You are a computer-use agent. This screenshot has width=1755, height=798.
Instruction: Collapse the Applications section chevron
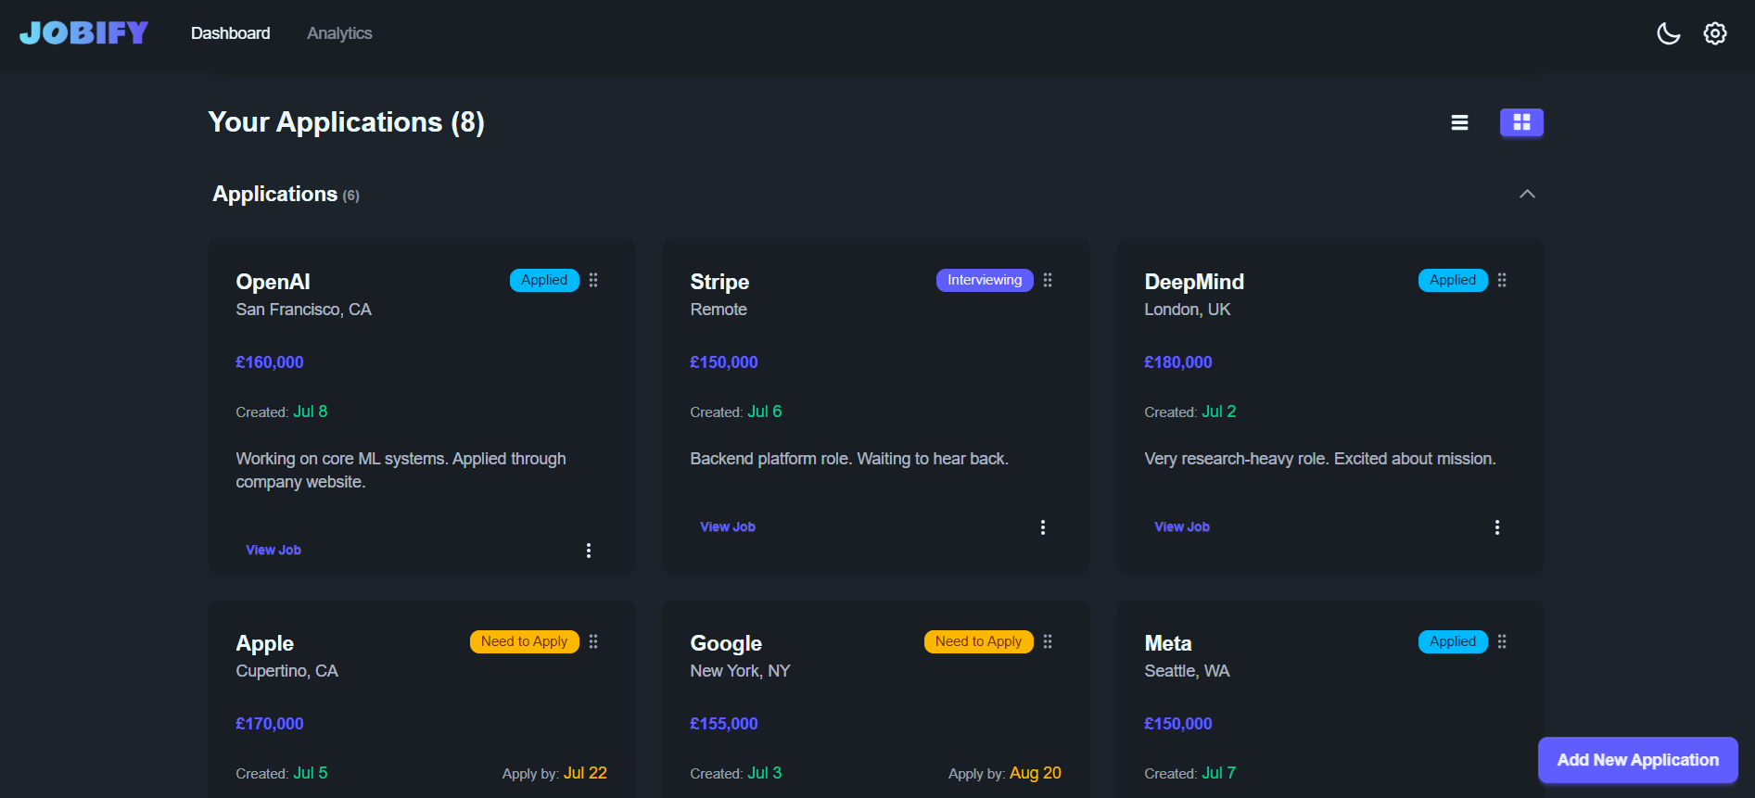1527,194
